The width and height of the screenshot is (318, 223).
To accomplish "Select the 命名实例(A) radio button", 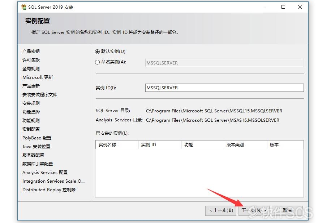I will (97, 62).
